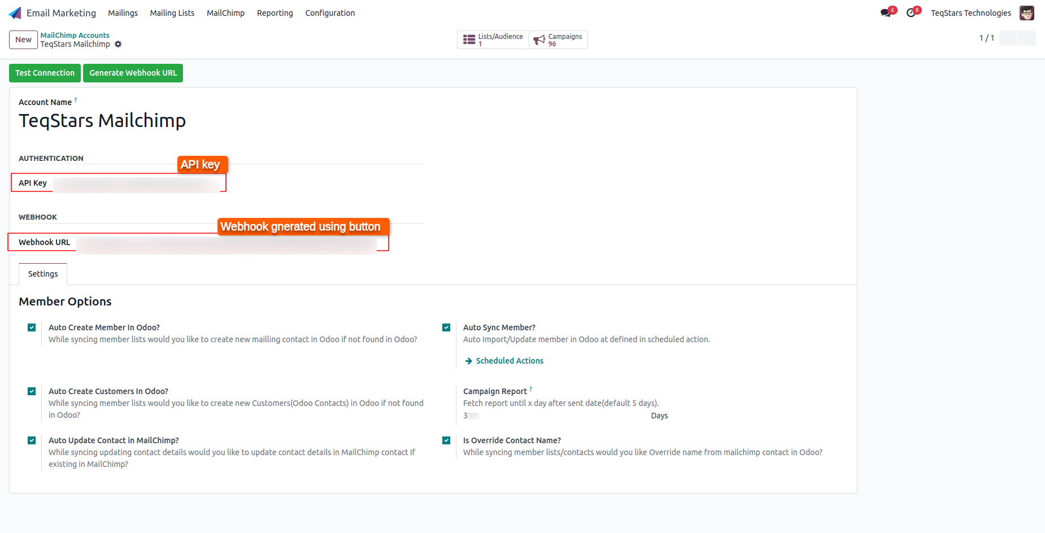Click the Member Options heading text
Viewport: 1045px width, 533px height.
pyautogui.click(x=66, y=302)
